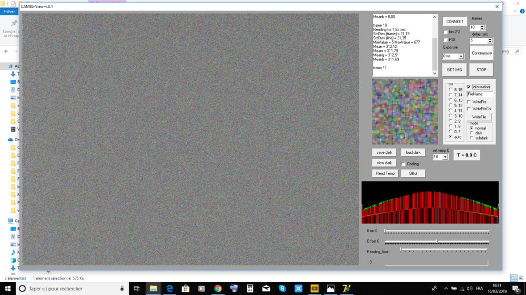Click the Read Temp button

[x=385, y=173]
